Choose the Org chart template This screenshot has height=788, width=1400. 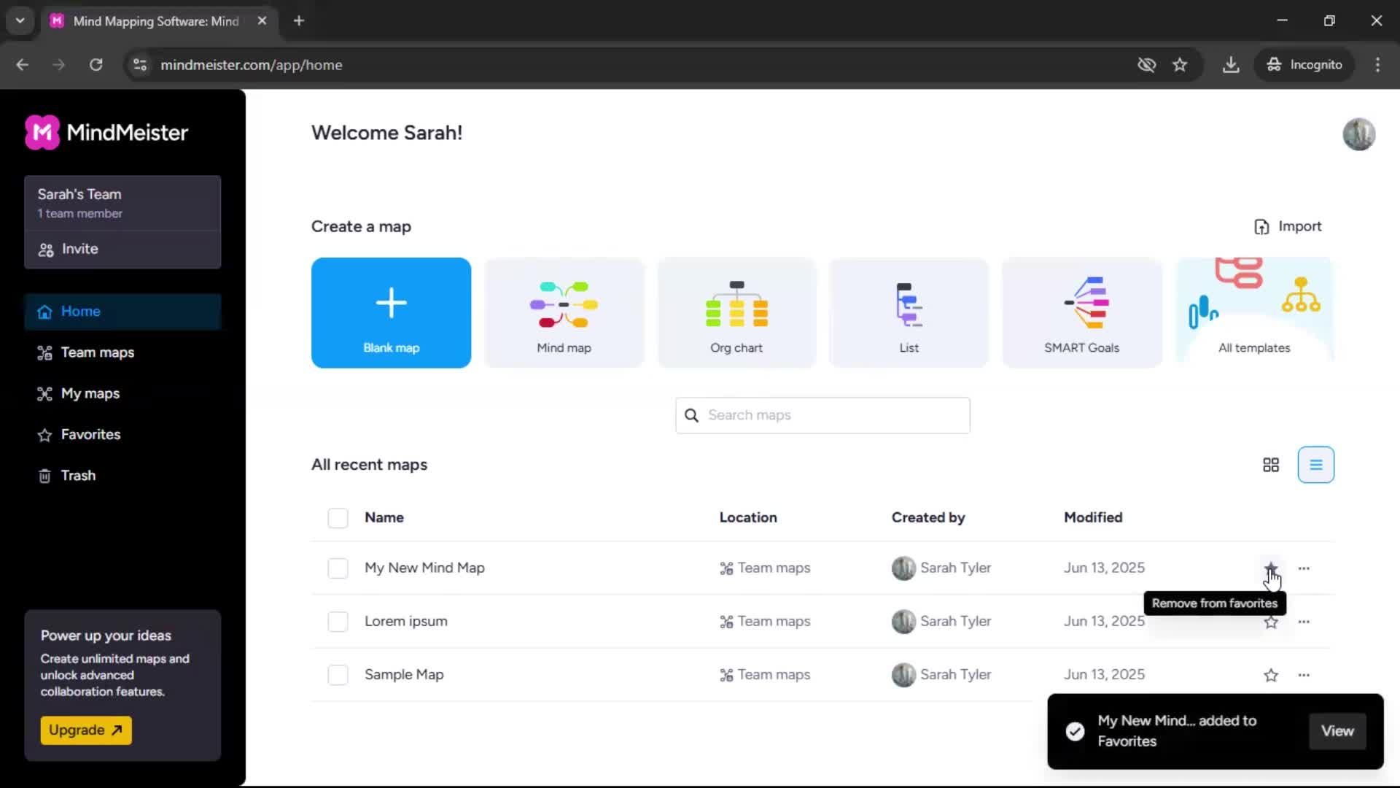pyautogui.click(x=736, y=312)
